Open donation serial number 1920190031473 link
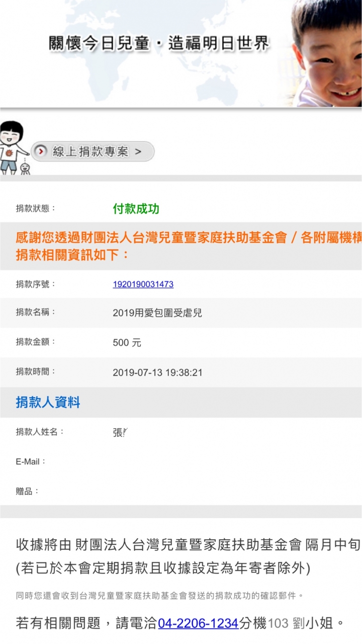362x644 pixels. [x=143, y=284]
